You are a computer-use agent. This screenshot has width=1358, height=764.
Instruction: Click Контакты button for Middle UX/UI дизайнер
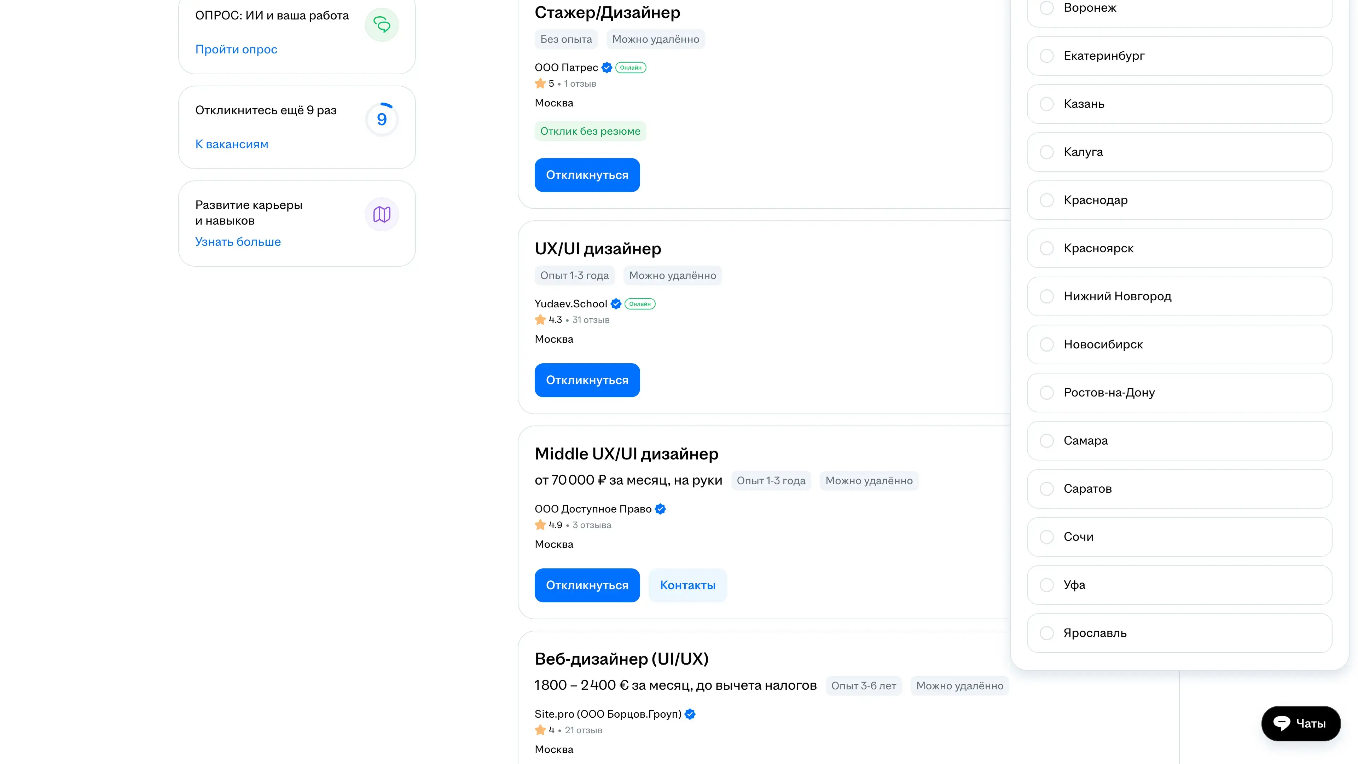click(x=687, y=585)
